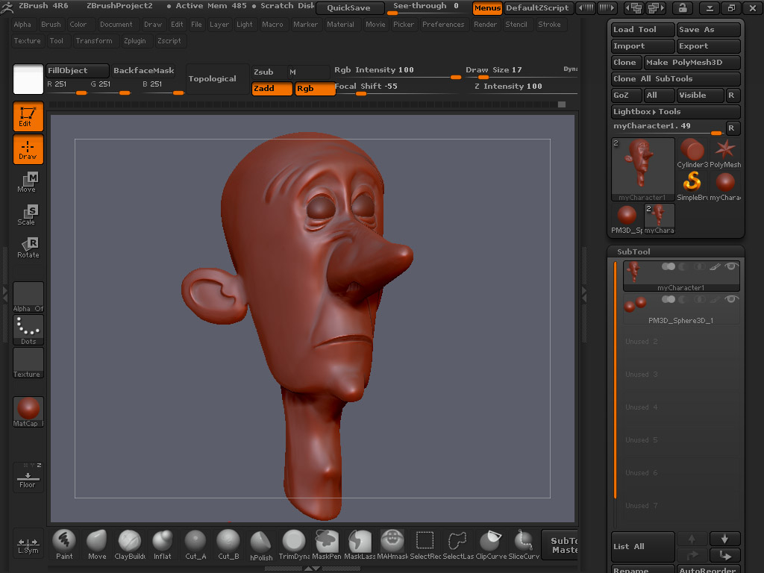Open the Document menu
The width and height of the screenshot is (764, 573).
pyautogui.click(x=116, y=25)
